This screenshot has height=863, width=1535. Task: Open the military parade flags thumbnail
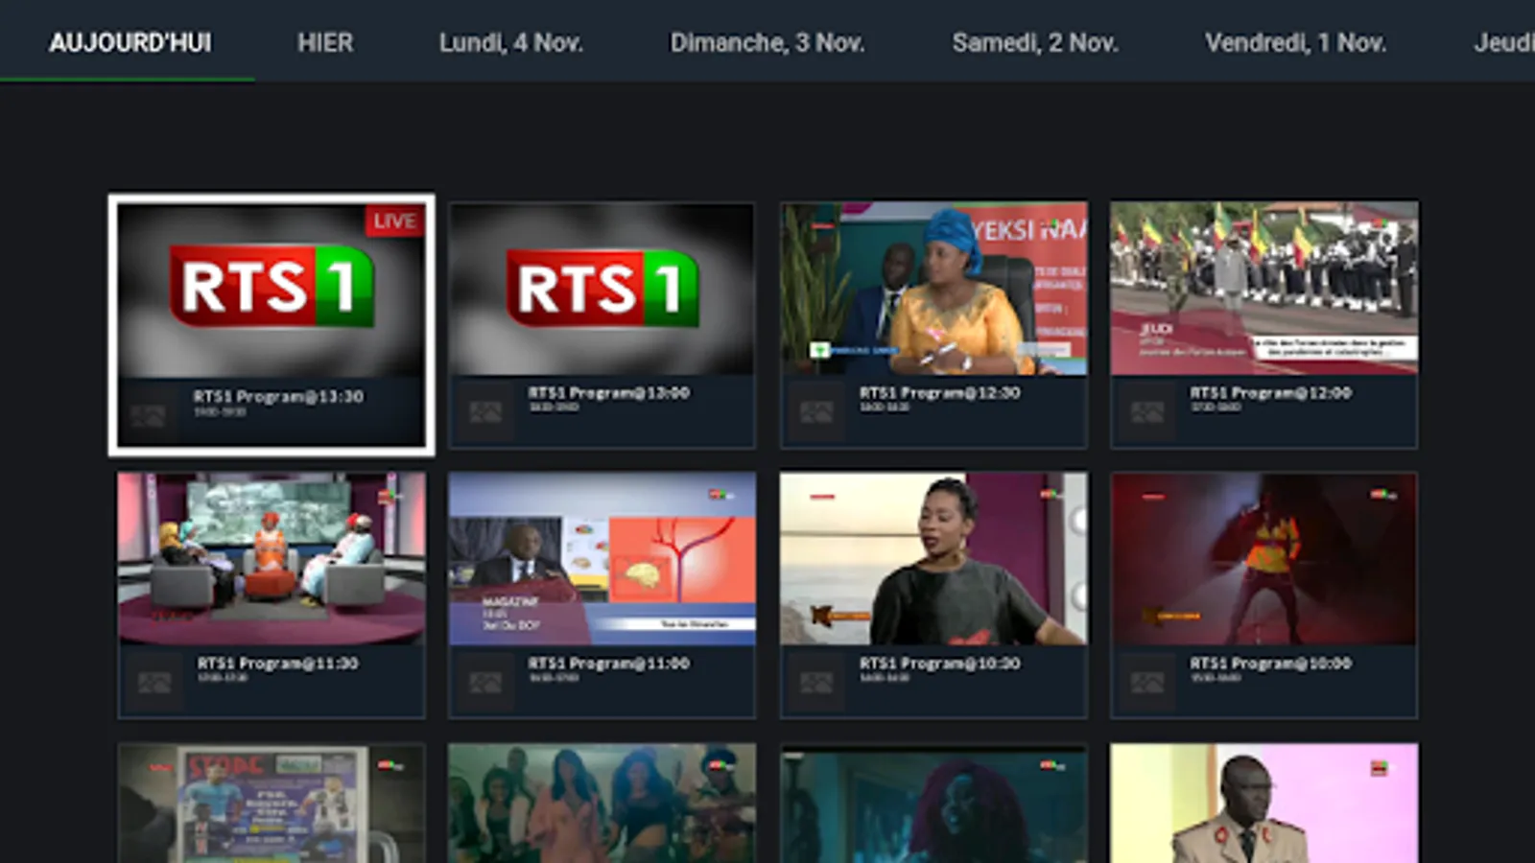[x=1264, y=288]
